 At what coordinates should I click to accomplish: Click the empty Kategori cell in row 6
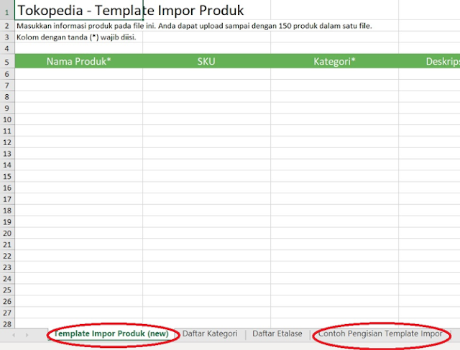(x=334, y=74)
